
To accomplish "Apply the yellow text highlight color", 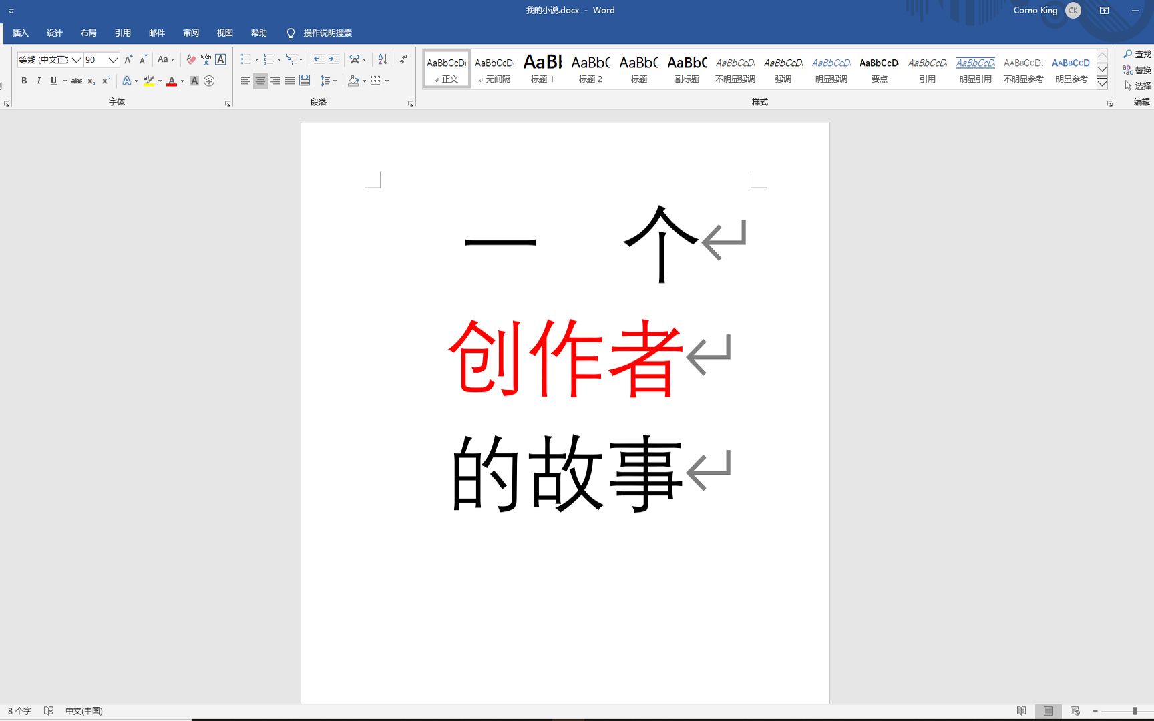I will [x=149, y=81].
